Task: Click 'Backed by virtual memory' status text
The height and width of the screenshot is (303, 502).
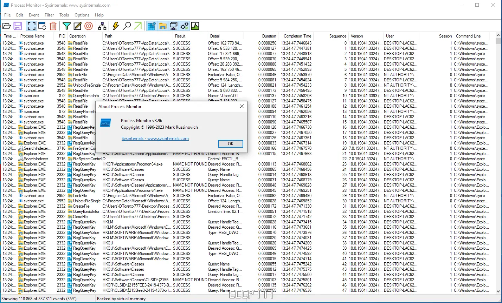Action: tap(121, 299)
